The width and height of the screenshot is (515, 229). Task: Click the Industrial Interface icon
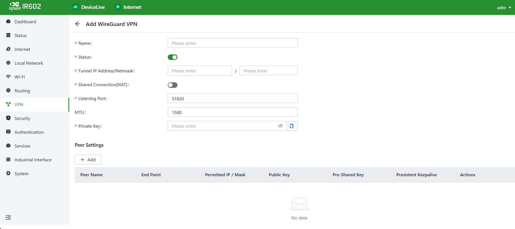coord(8,160)
